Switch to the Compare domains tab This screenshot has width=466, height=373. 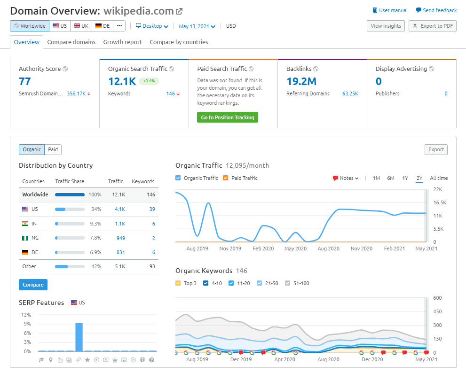71,42
